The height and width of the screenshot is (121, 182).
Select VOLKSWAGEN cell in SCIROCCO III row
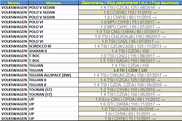pyautogui.click(x=14, y=46)
